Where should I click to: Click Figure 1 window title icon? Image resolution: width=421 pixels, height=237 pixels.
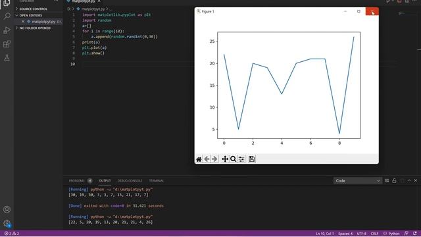[199, 11]
